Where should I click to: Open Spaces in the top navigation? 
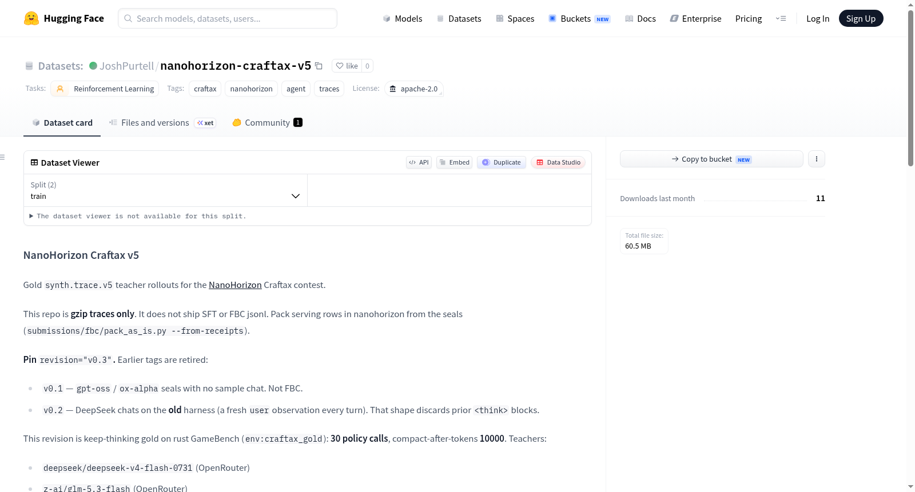tap(515, 19)
